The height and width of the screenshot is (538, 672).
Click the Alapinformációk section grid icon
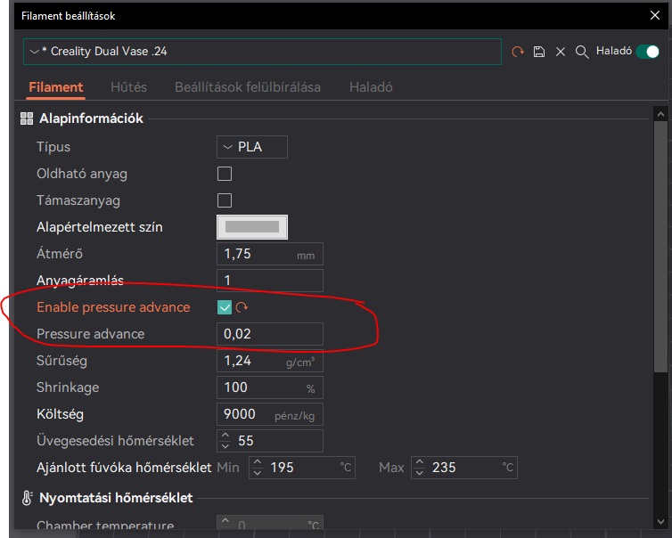click(x=27, y=118)
